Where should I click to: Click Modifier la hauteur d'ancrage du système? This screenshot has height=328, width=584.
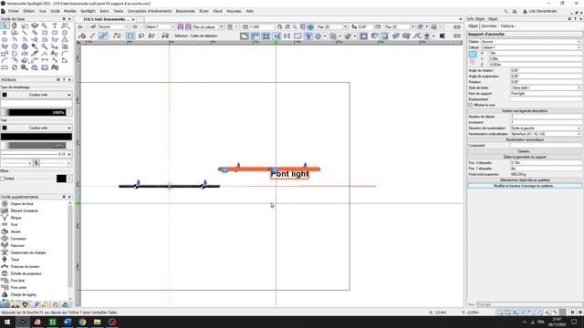525,186
